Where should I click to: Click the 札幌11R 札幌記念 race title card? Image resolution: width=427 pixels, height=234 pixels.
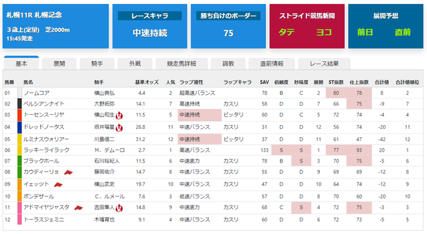coord(56,26)
